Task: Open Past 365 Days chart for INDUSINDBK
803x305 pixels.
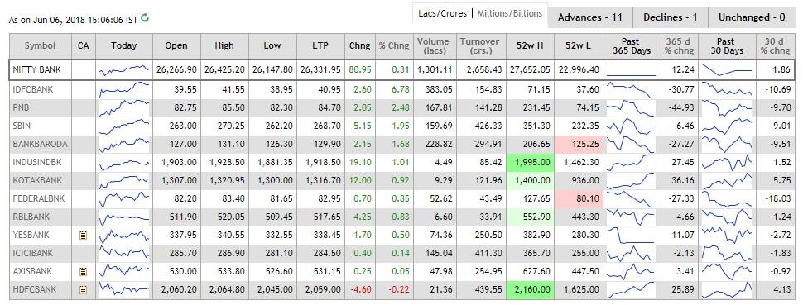Action: pyautogui.click(x=631, y=163)
